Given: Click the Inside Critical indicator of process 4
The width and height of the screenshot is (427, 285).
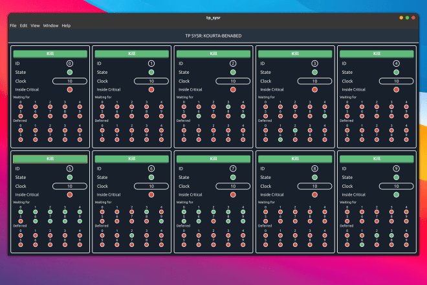Looking at the screenshot, I should click(x=397, y=89).
